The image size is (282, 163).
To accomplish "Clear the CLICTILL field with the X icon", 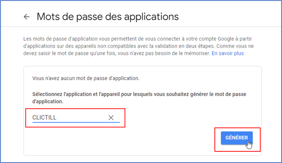I will 111,118.
